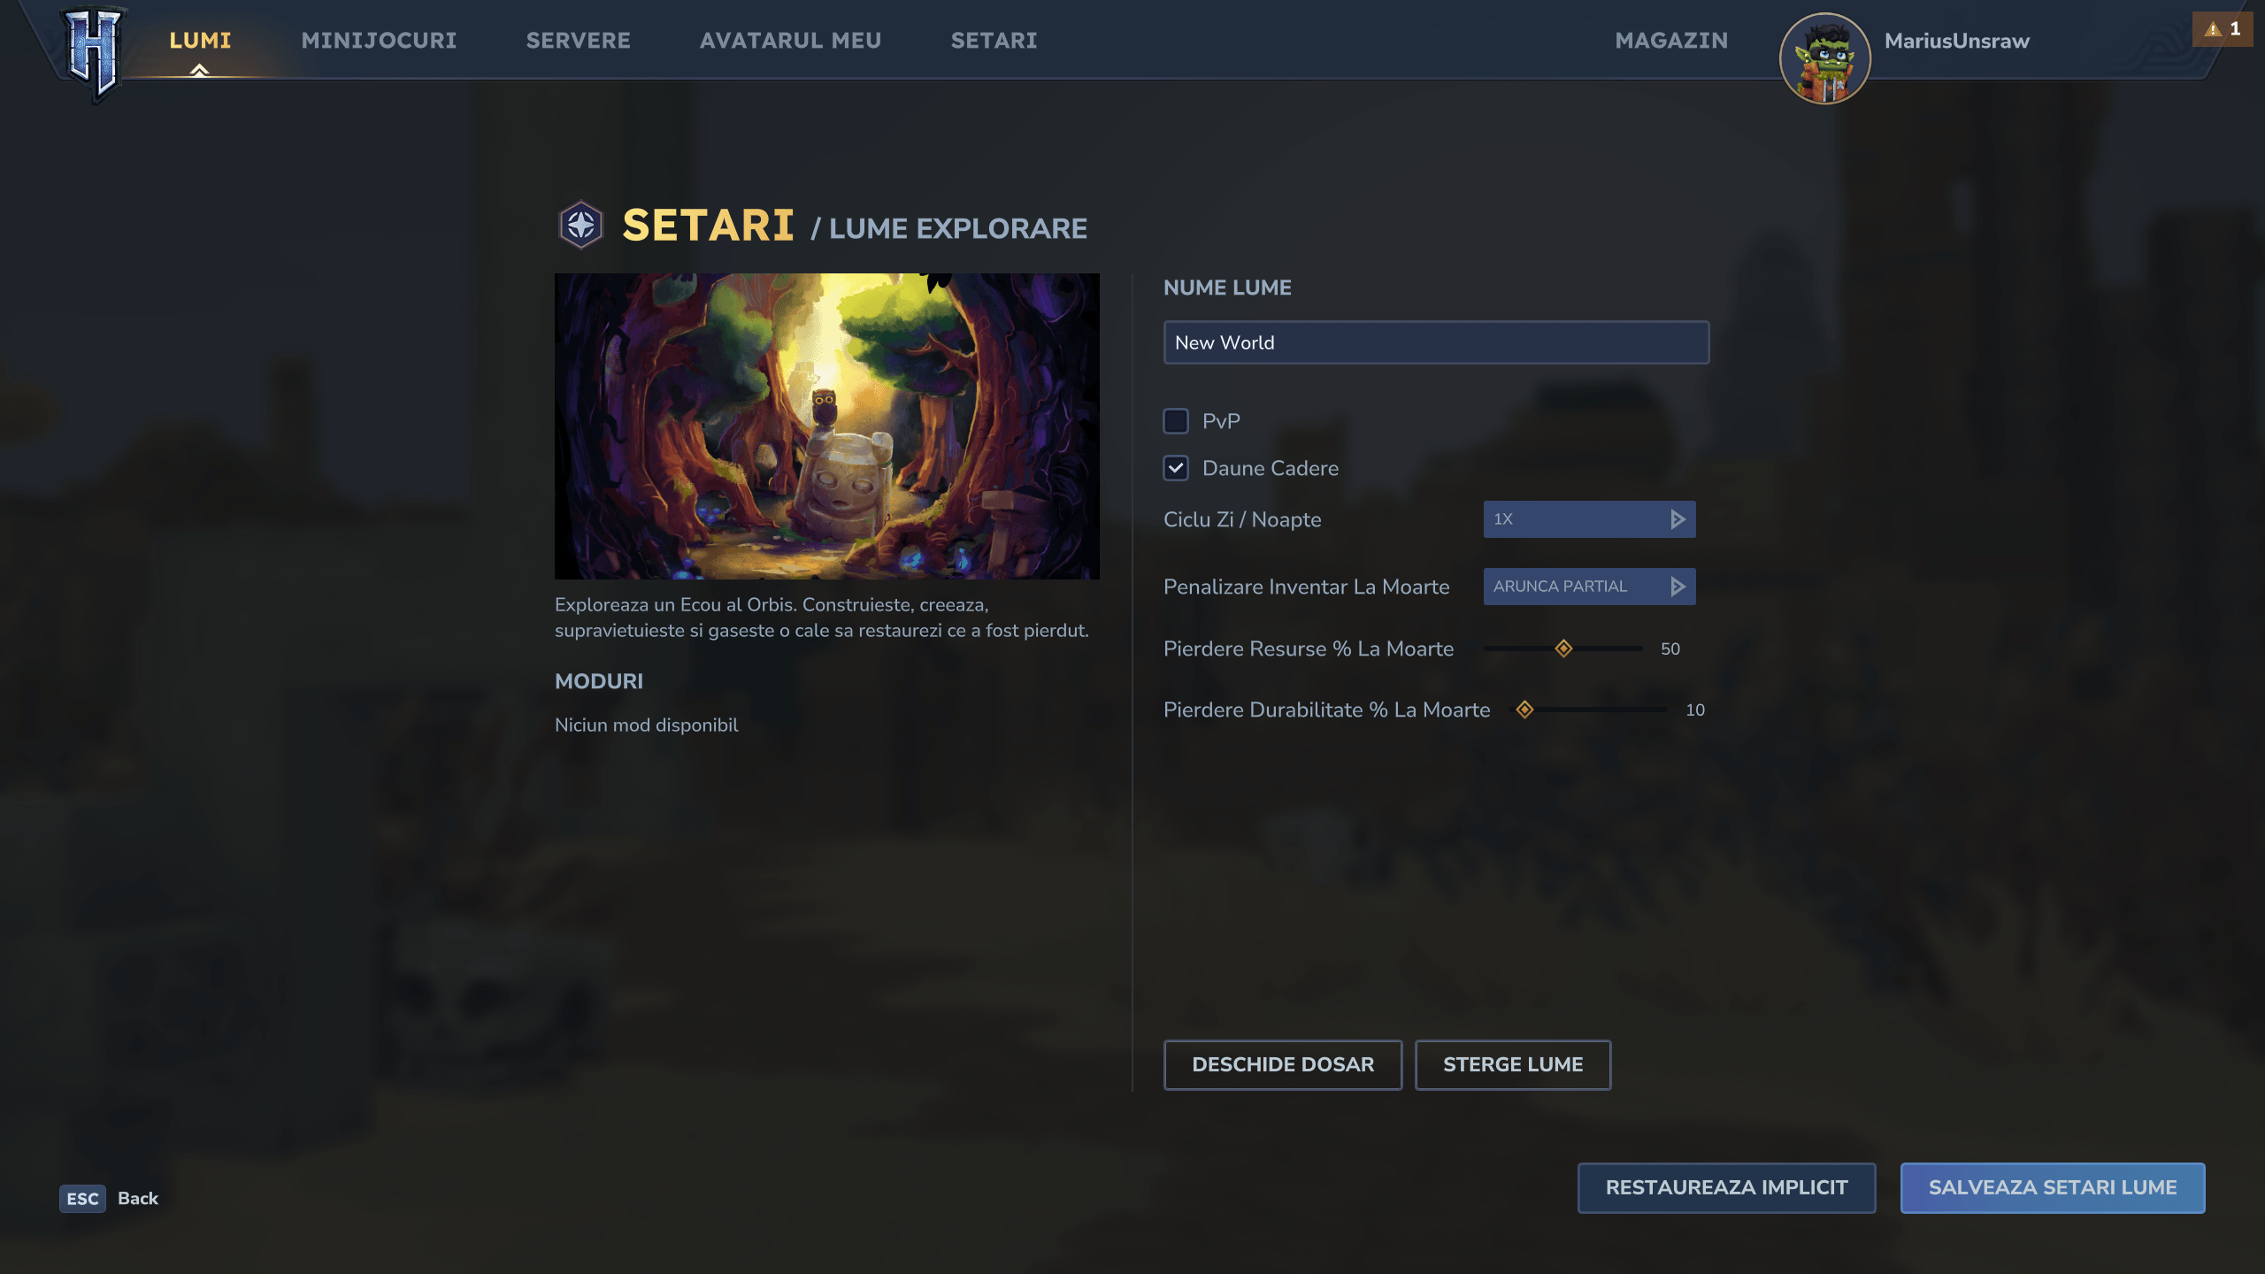2265x1274 pixels.
Task: Go to the AVATARUL MEU tab
Action: tap(790, 41)
